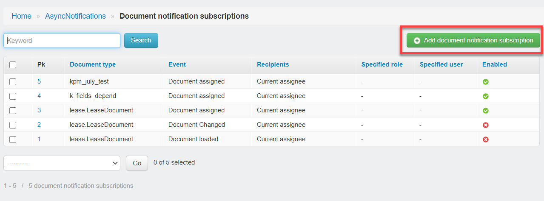The height and width of the screenshot is (201, 544).
Task: Open the bulk action dropdown
Action: (x=62, y=163)
